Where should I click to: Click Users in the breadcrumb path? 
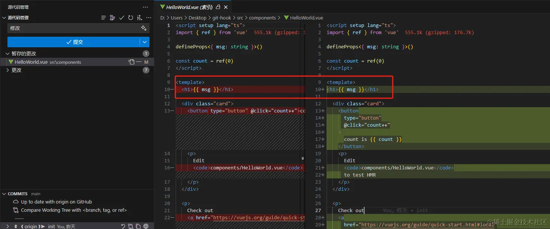(x=176, y=18)
